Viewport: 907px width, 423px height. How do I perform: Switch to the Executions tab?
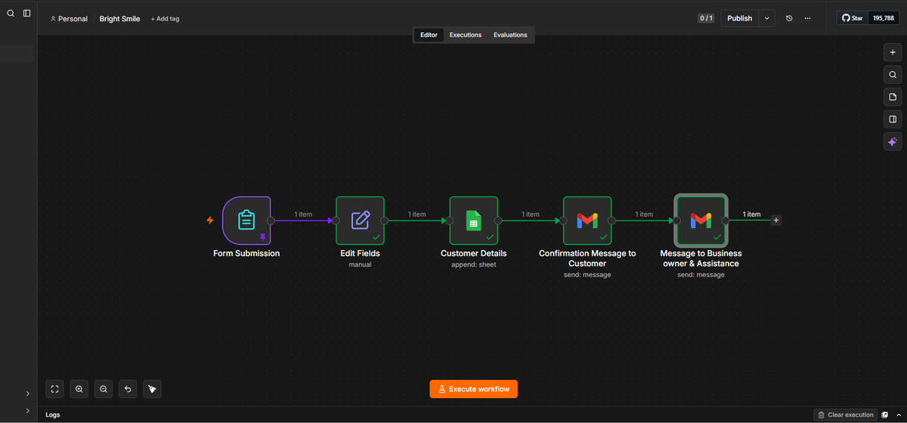[466, 35]
